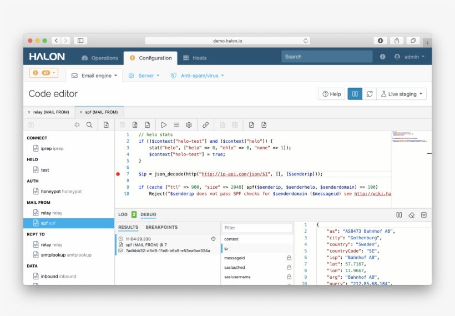Screen dimensions: 455x316
Task: Close the relay (MAIL FROM) tab
Action: [29, 112]
